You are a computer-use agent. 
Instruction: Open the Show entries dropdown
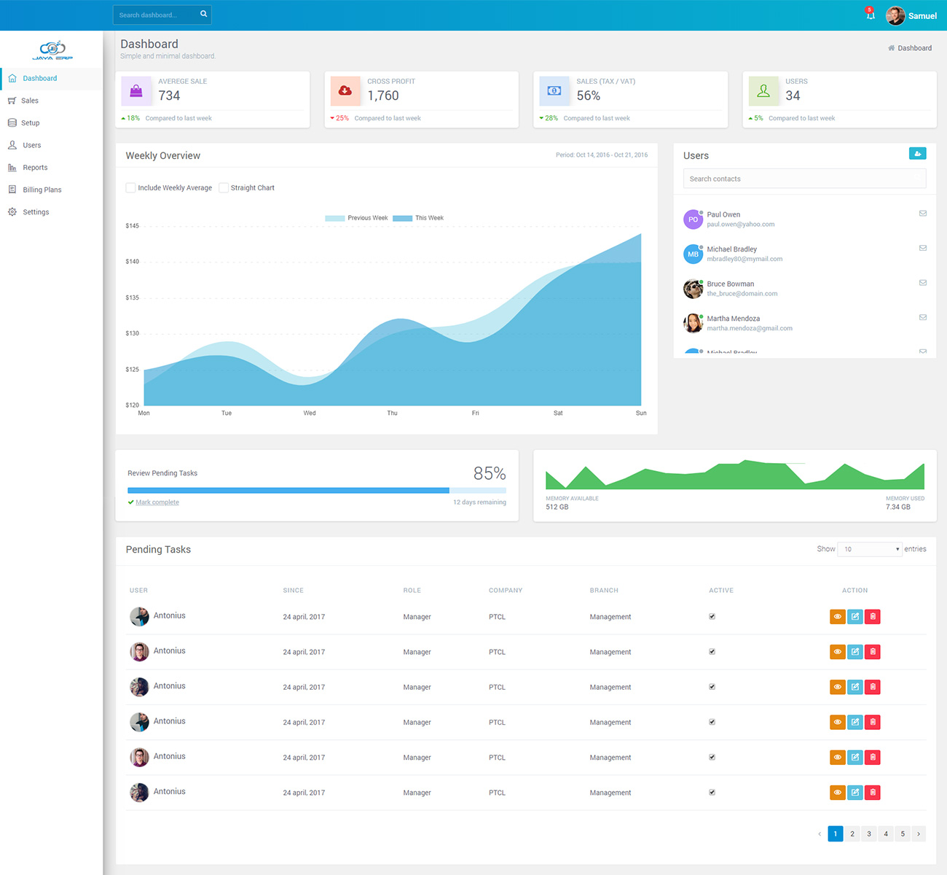(x=870, y=549)
